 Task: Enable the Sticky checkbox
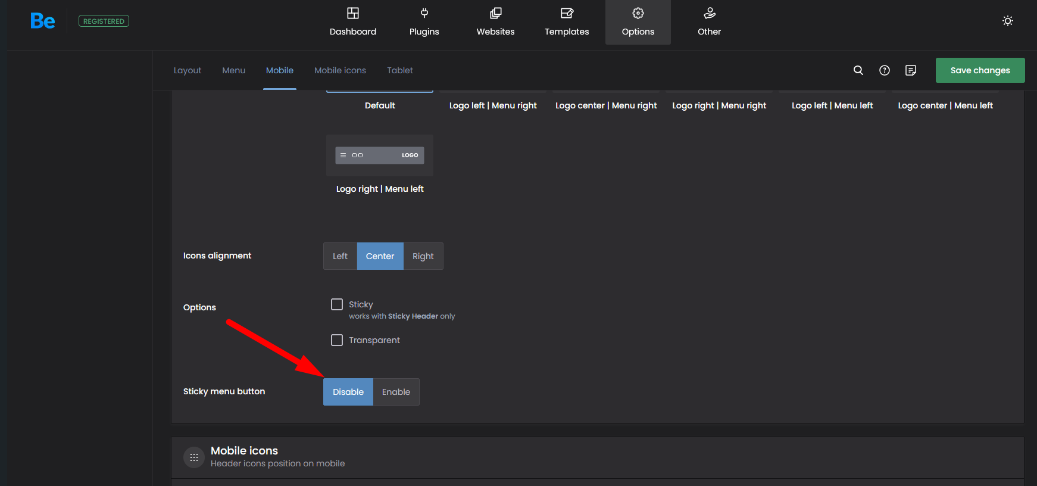pyautogui.click(x=337, y=304)
